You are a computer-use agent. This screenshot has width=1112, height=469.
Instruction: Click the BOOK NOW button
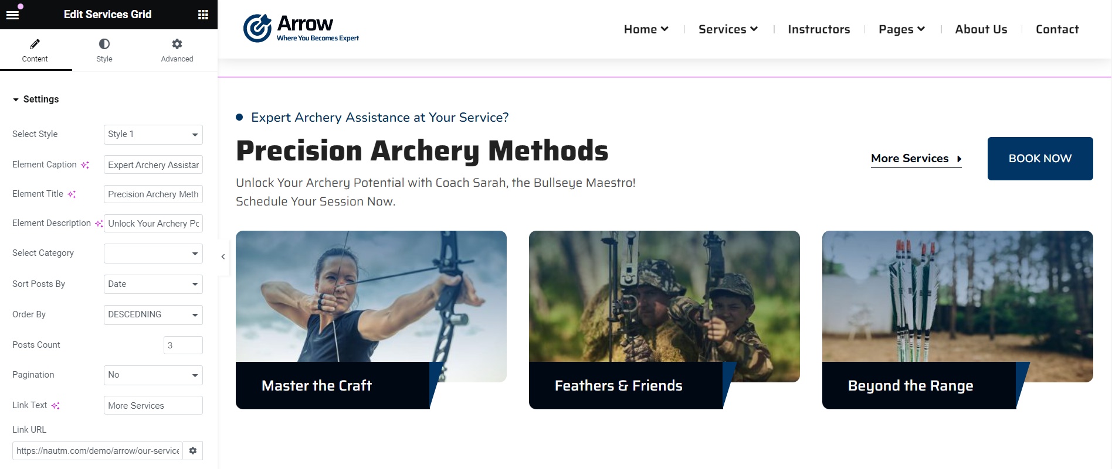[x=1040, y=159]
